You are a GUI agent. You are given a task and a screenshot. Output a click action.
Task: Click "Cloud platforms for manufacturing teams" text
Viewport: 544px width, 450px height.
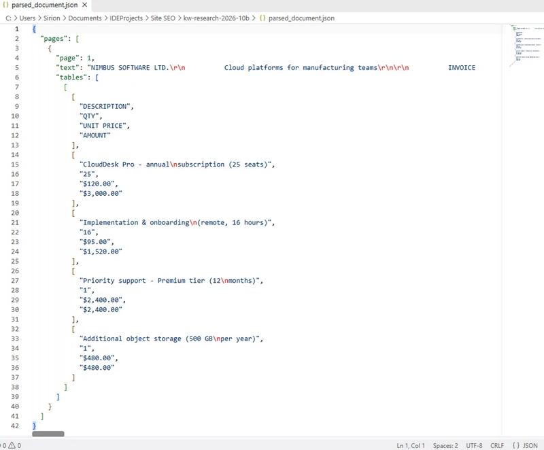coord(301,67)
